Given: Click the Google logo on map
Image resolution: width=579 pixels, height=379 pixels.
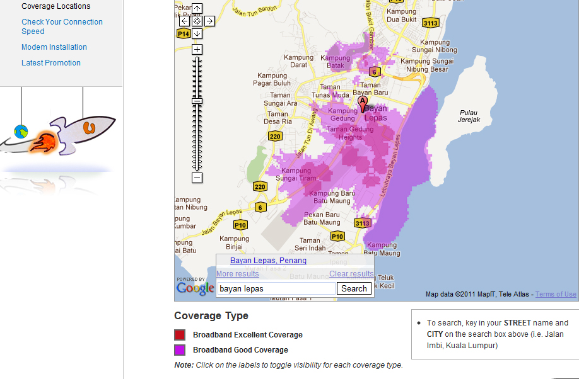Looking at the screenshot, I should click(x=195, y=289).
